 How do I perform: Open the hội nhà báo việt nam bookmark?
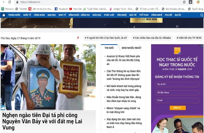pyautogui.click(x=174, y=9)
